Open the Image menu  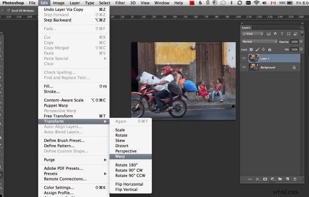tap(59, 3)
